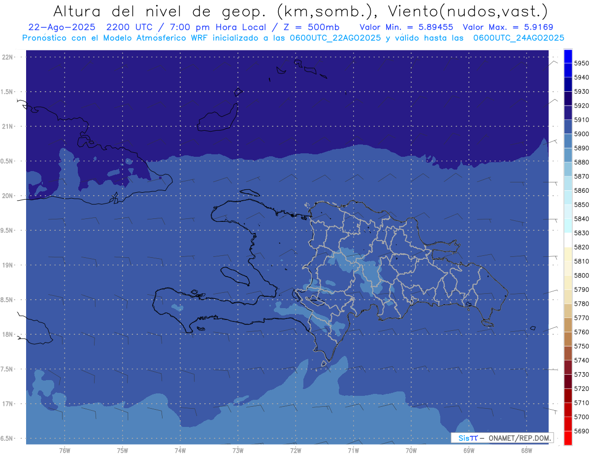Screen dimensions: 591x457
Task: Click the 20N latitude label
Action: (8, 196)
